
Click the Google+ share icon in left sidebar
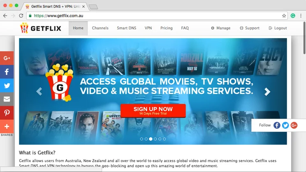pyautogui.click(x=7, y=58)
